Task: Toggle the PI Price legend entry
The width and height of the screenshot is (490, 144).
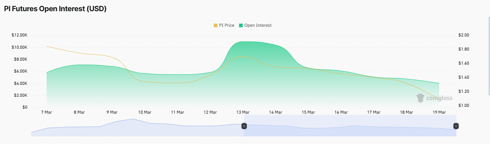Action: pos(224,25)
